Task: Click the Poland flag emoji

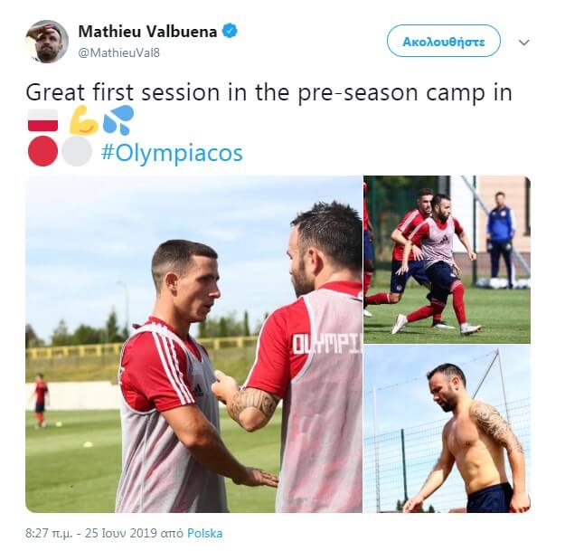Action: click(42, 120)
